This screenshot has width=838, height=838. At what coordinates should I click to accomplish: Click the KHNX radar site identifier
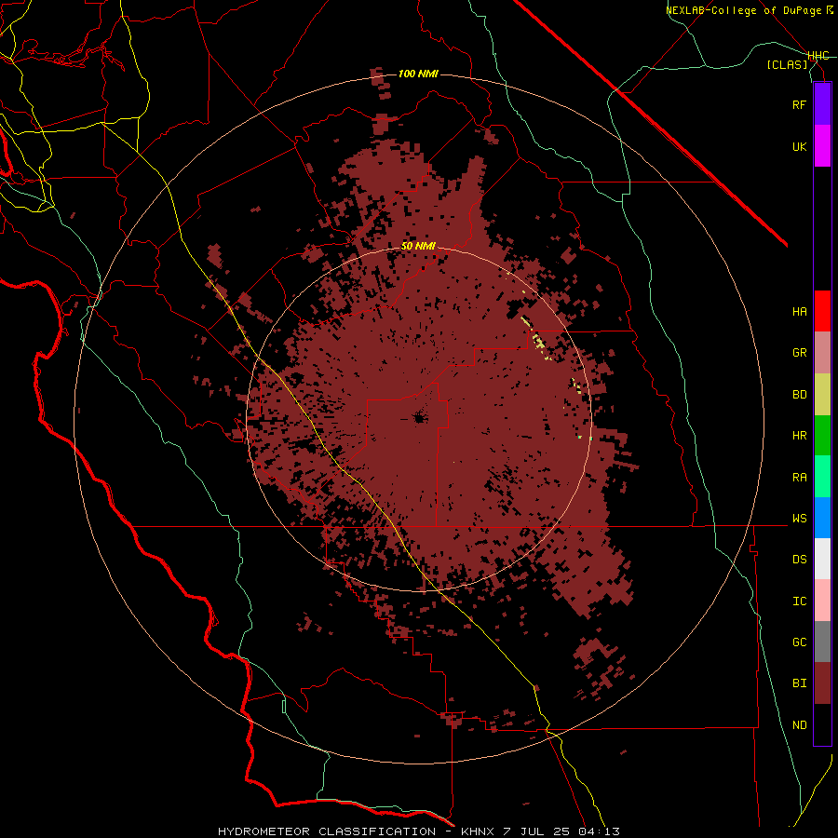(x=478, y=831)
